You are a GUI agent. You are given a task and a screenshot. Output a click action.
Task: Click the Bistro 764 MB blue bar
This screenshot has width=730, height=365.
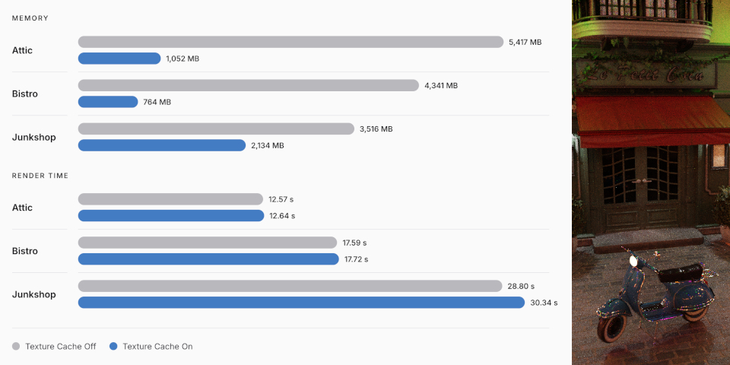[108, 101]
